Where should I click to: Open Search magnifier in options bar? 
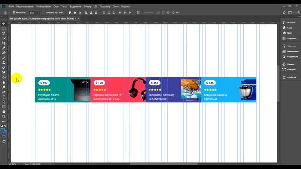pos(284,13)
